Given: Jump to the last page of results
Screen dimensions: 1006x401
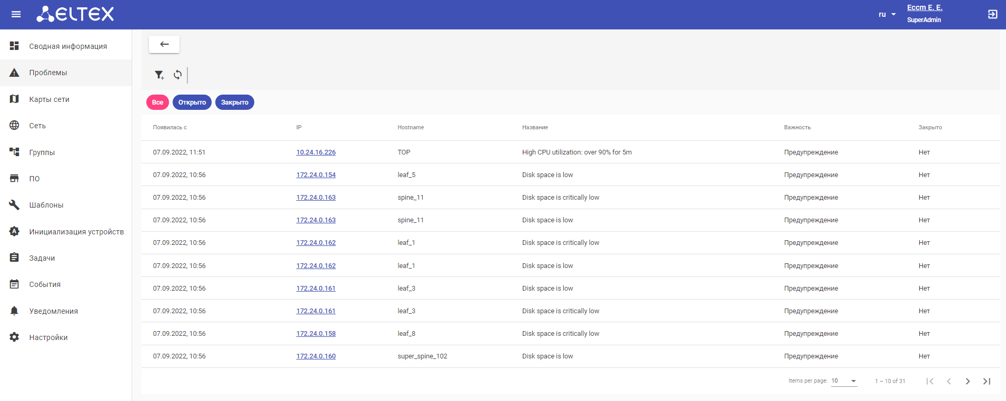Looking at the screenshot, I should (x=987, y=382).
